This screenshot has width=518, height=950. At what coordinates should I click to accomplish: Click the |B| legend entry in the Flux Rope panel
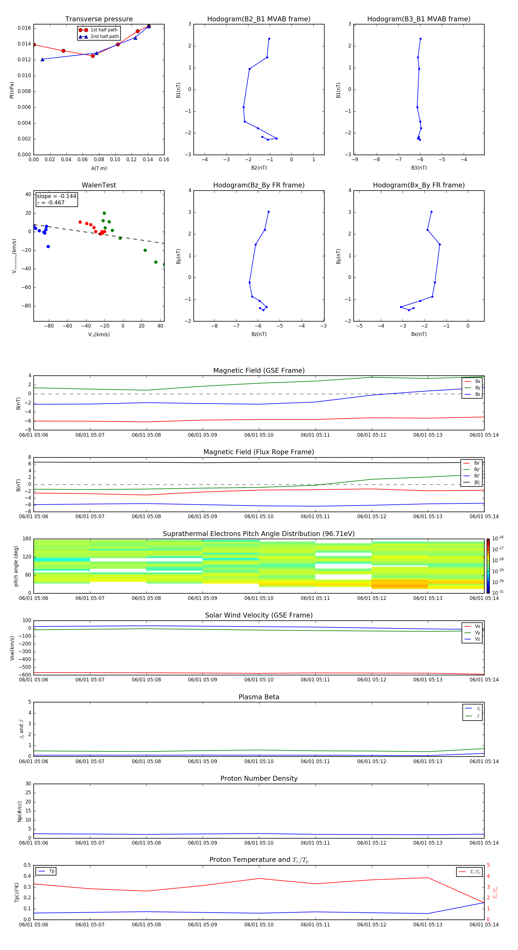coord(472,482)
